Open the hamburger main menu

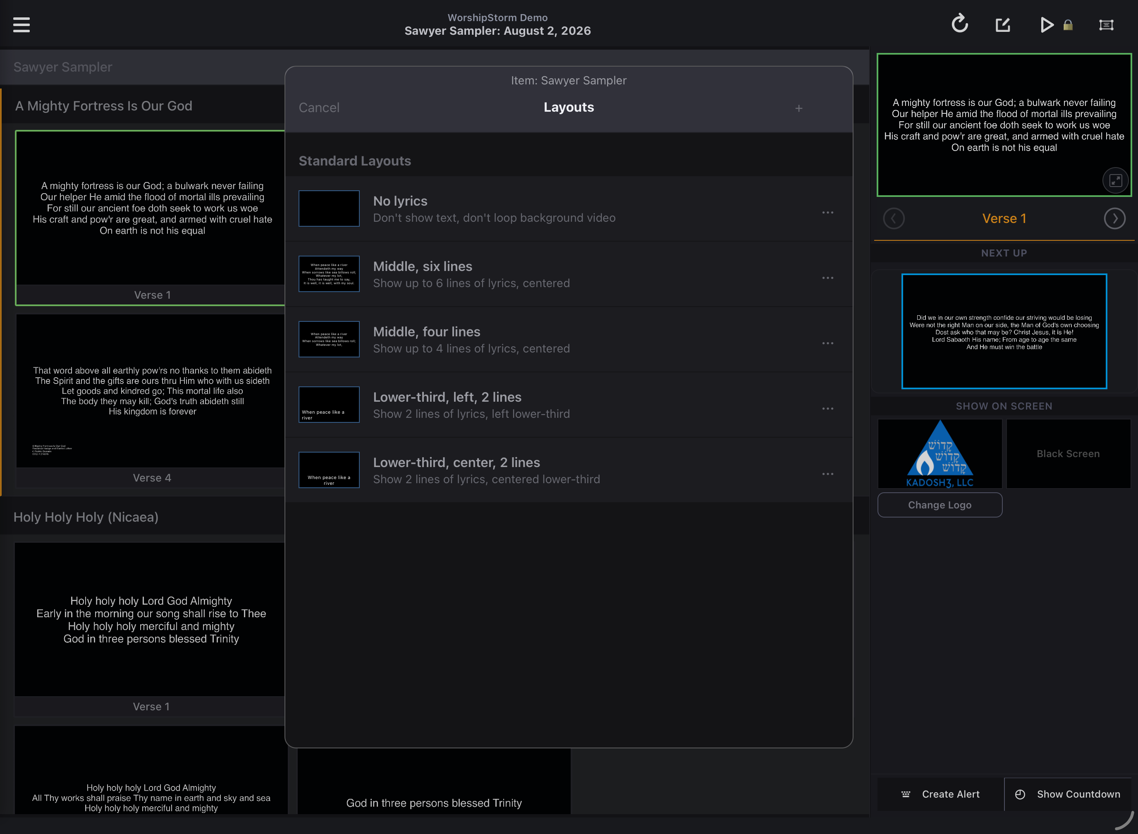[21, 24]
